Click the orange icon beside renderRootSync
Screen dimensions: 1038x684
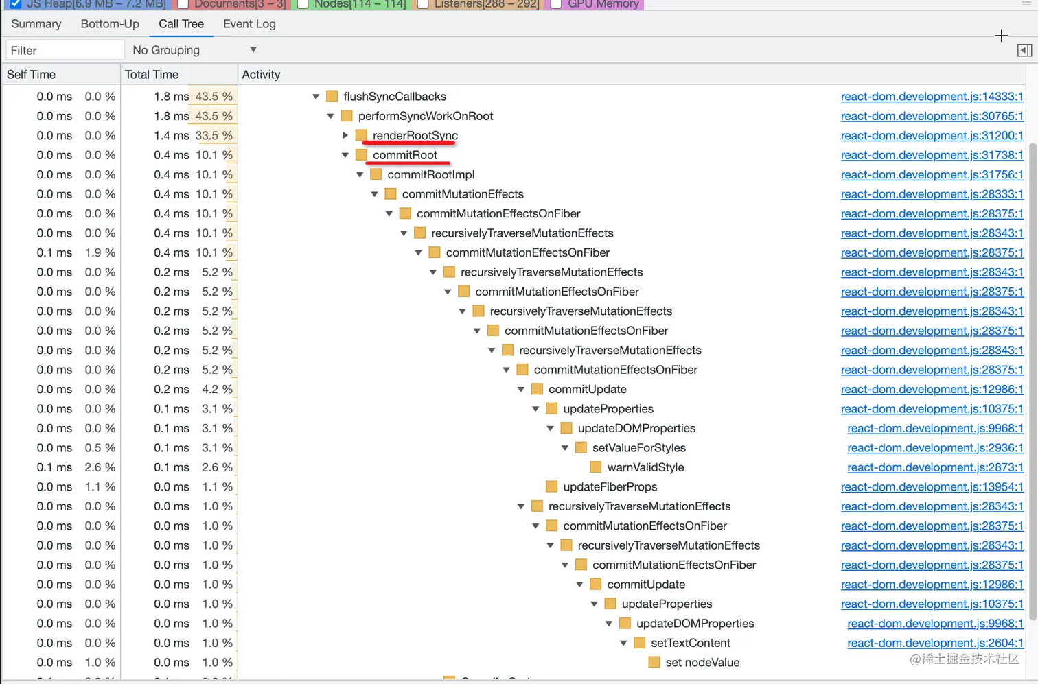pyautogui.click(x=362, y=135)
